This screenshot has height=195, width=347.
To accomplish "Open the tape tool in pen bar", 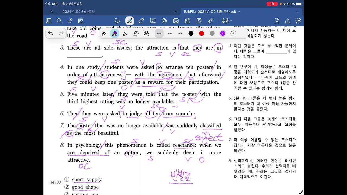I will [136, 33].
